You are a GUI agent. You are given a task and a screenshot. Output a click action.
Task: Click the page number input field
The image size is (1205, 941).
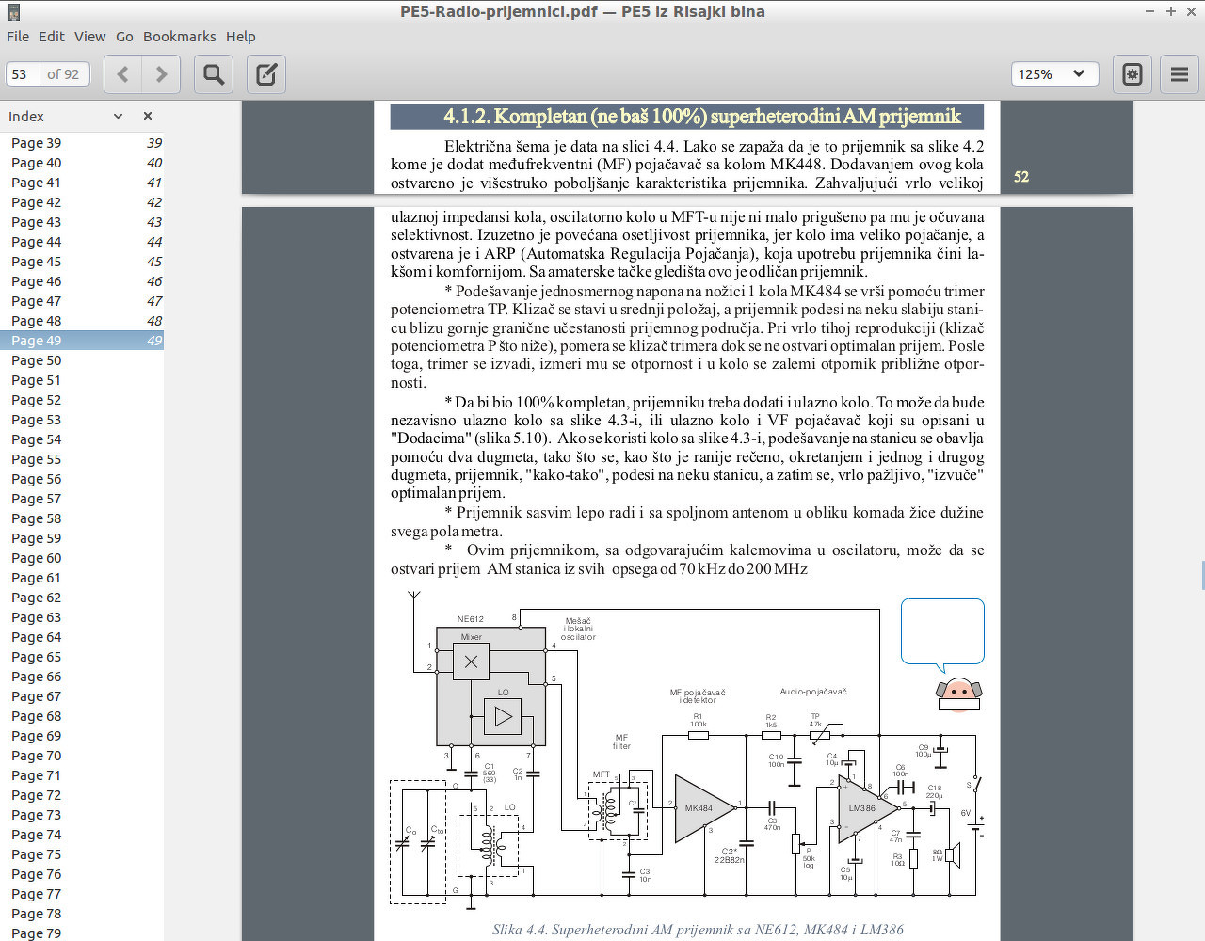pos(22,74)
